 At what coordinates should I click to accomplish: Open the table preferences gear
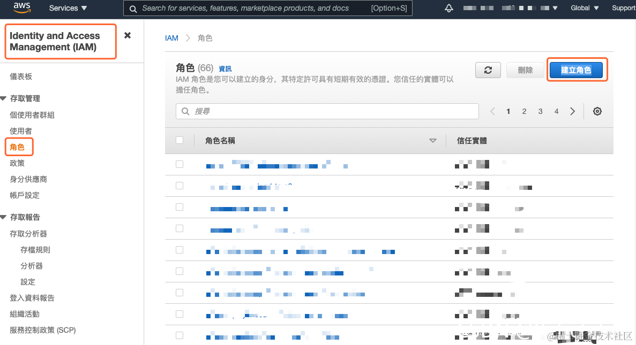point(597,111)
